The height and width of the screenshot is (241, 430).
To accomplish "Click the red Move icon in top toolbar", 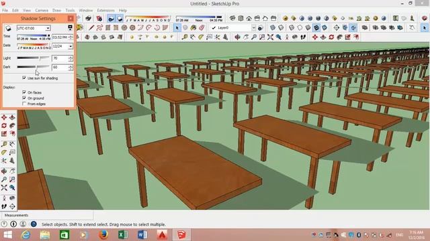I will click(x=315, y=37).
